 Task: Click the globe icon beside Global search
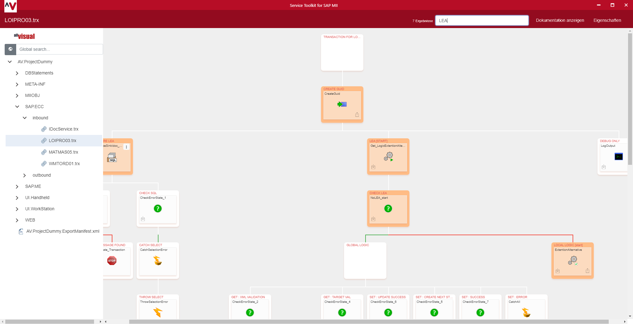(x=11, y=49)
